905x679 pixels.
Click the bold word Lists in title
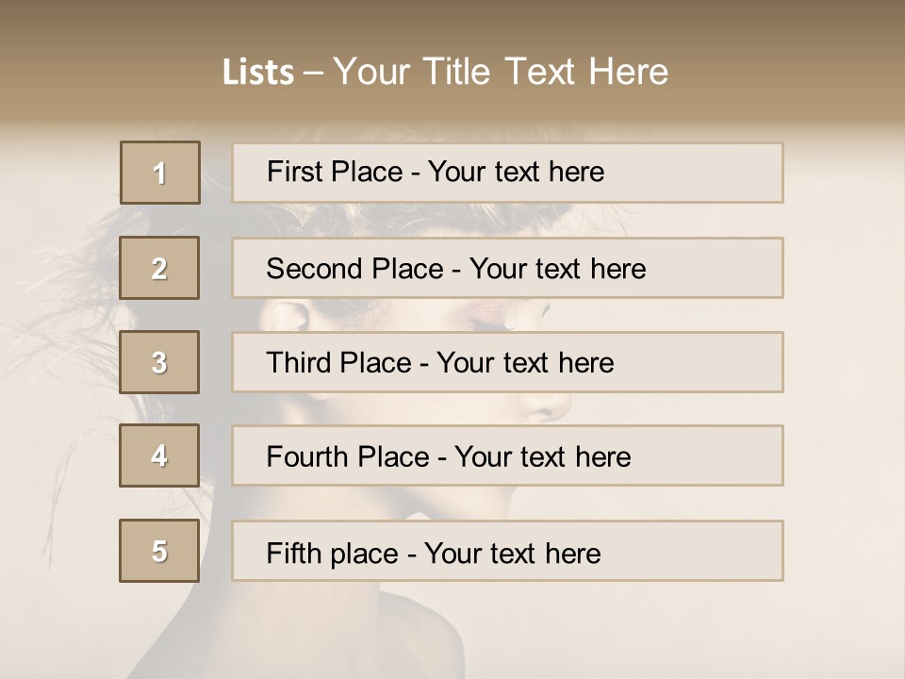(x=258, y=73)
